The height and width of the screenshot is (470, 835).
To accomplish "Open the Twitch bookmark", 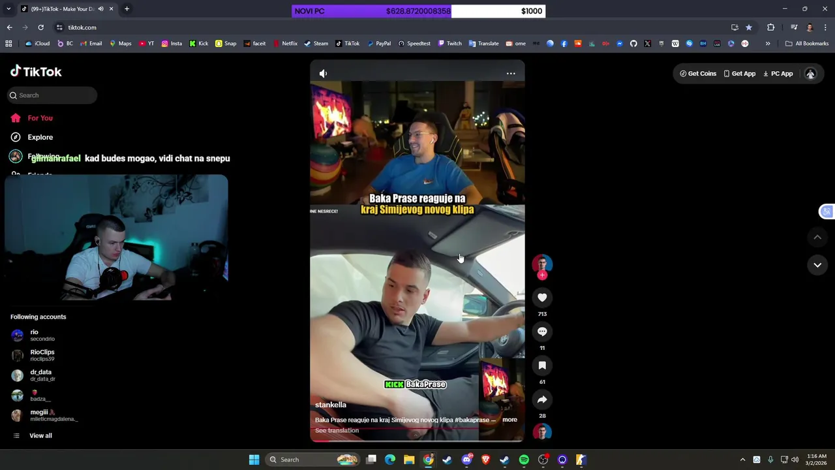I will pyautogui.click(x=449, y=44).
